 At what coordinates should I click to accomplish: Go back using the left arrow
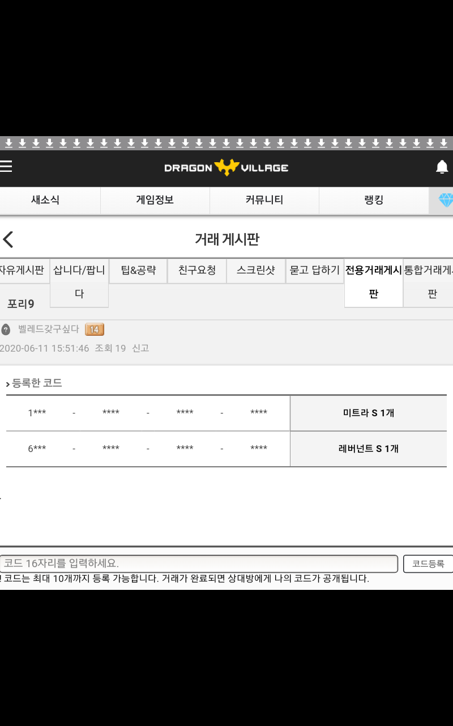click(x=8, y=239)
